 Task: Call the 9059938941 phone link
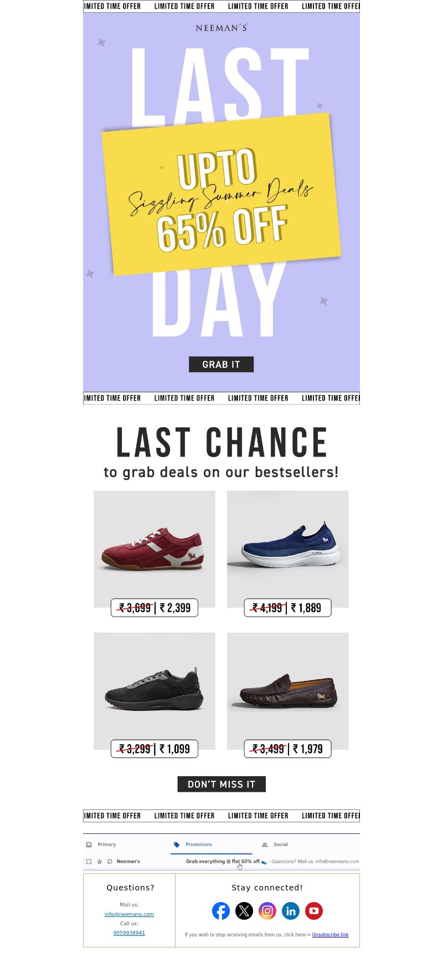tap(129, 933)
